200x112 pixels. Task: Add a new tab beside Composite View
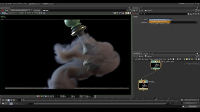click(12, 8)
